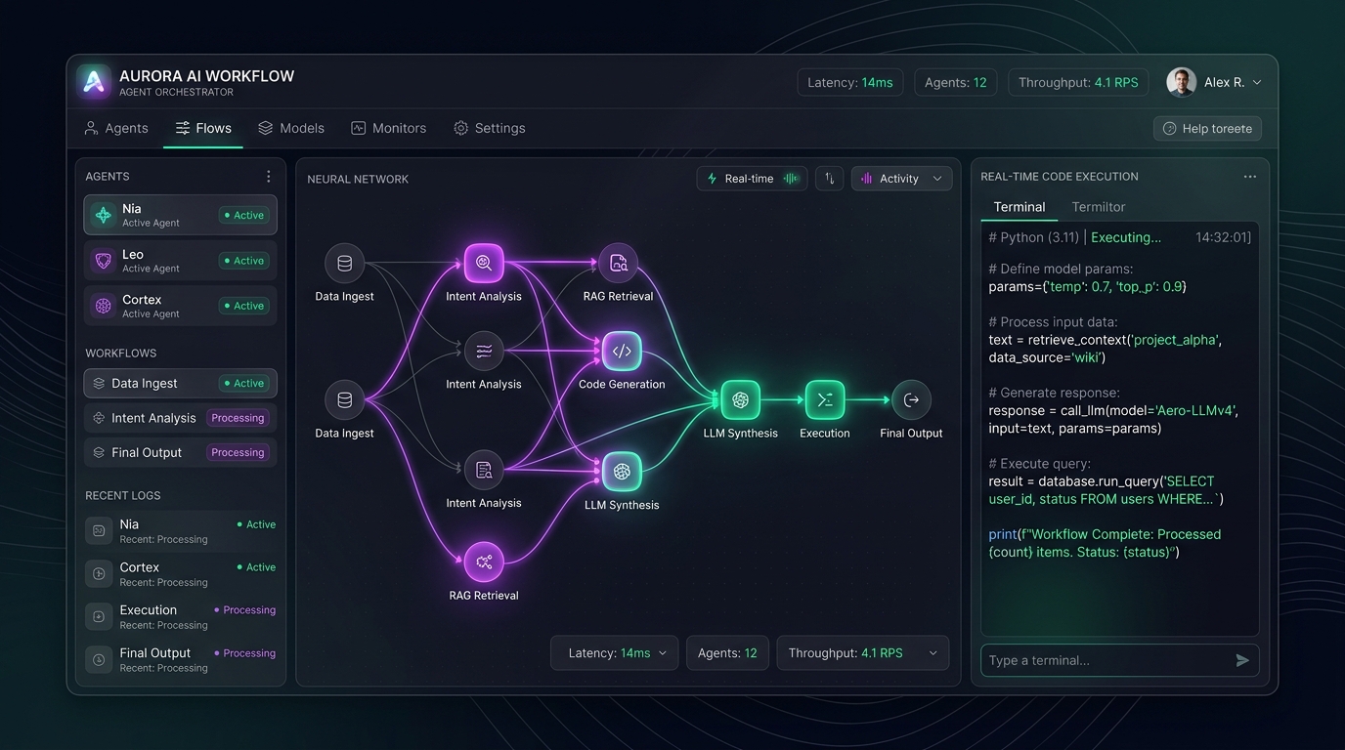Open the Models tab
Screen dimensions: 1345x750
(291, 128)
